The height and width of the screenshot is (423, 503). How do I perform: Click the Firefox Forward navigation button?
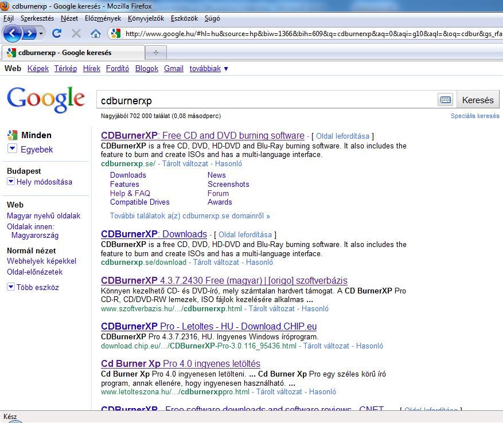pos(29,33)
